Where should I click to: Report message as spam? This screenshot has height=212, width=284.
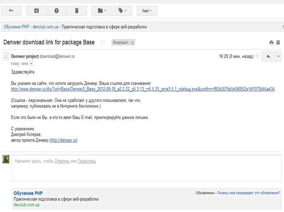[56, 11]
